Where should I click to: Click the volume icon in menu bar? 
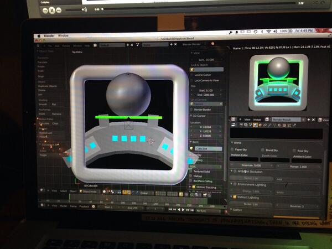point(275,32)
